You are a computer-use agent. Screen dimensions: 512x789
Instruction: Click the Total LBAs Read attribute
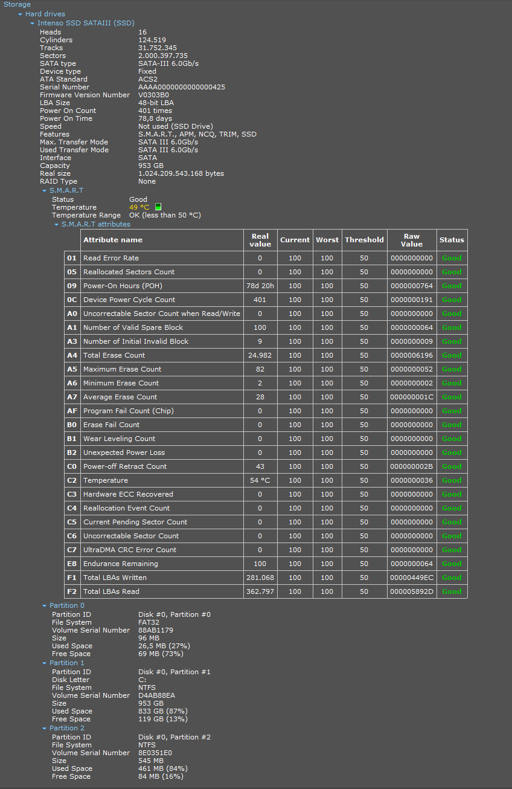[x=111, y=591]
